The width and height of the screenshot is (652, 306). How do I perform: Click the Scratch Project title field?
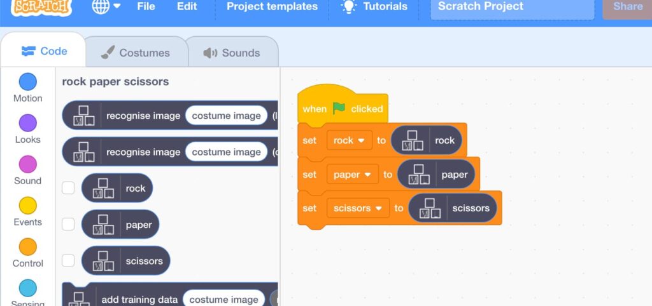pos(513,8)
